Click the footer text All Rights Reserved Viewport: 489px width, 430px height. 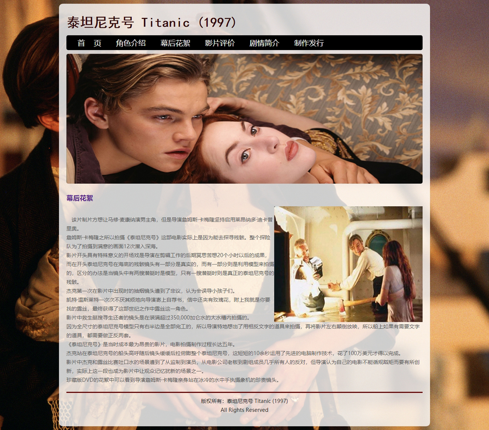point(244,410)
